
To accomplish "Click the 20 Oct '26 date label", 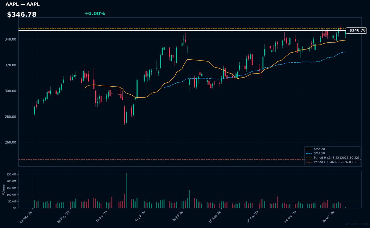I will point(328,216).
